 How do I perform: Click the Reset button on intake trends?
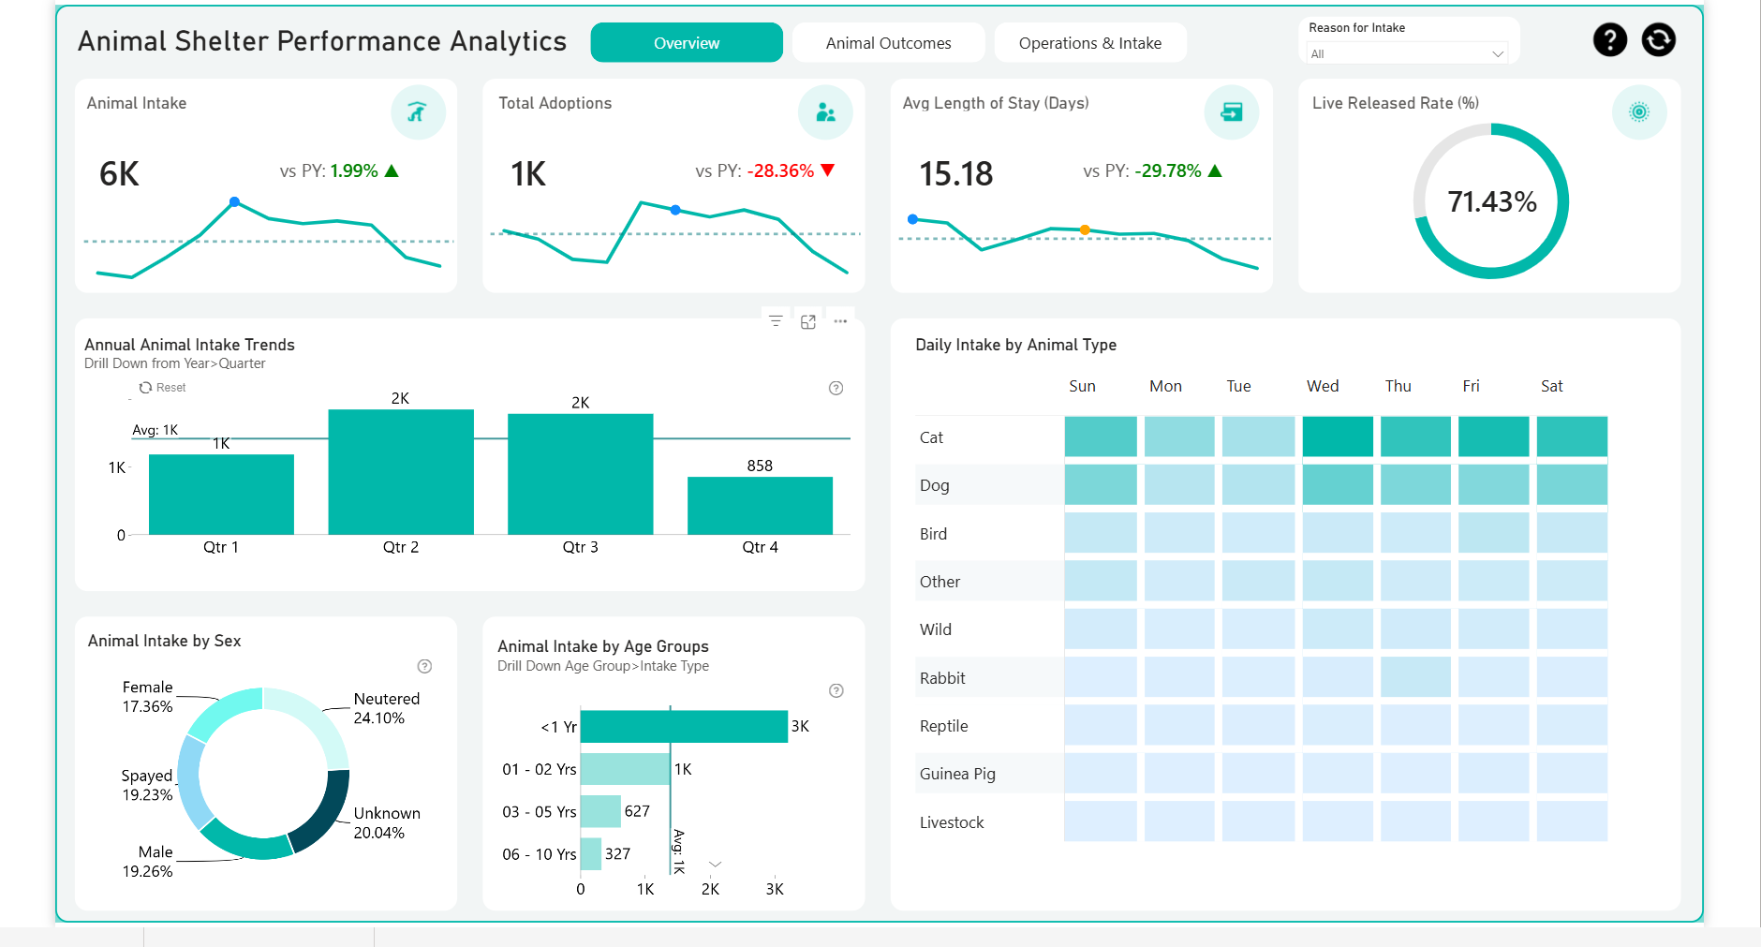pyautogui.click(x=163, y=388)
